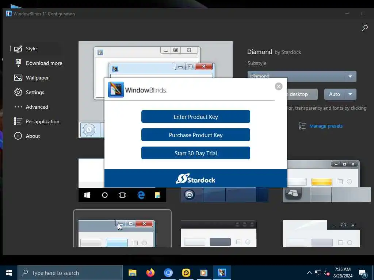The height and width of the screenshot is (280, 374).
Task: Click WindowBlinds icon in taskbar
Action: coord(222,273)
